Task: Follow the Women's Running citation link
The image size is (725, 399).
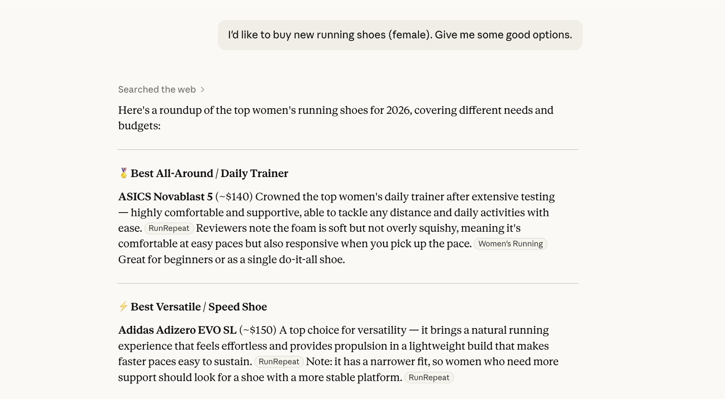Action: coord(510,244)
